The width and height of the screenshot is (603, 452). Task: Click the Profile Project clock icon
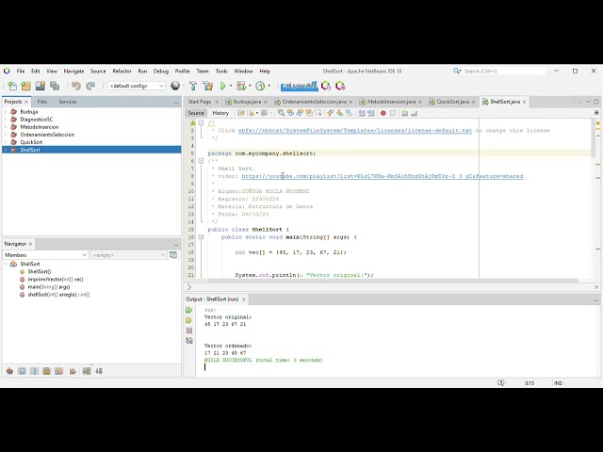tap(260, 86)
